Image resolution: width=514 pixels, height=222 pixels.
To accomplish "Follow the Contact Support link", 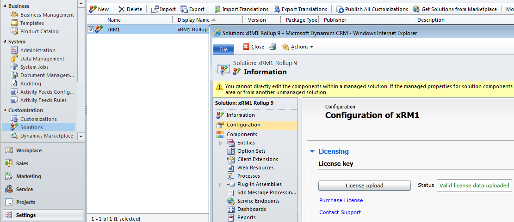I will (340, 212).
